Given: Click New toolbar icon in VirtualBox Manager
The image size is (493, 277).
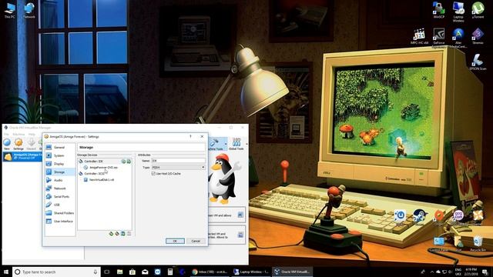Looking at the screenshot, I should click(x=7, y=144).
